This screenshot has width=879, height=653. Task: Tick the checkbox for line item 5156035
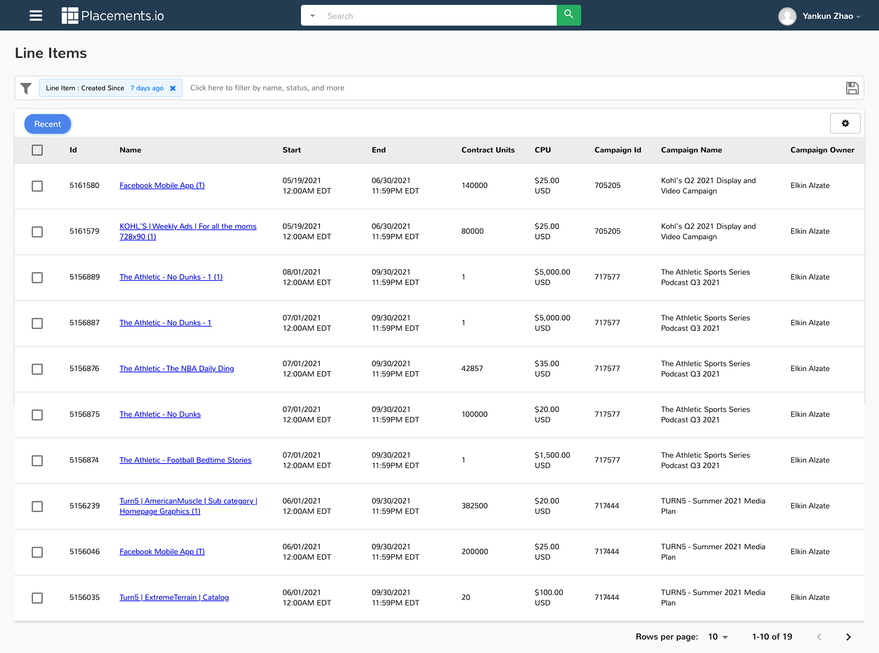click(x=37, y=598)
